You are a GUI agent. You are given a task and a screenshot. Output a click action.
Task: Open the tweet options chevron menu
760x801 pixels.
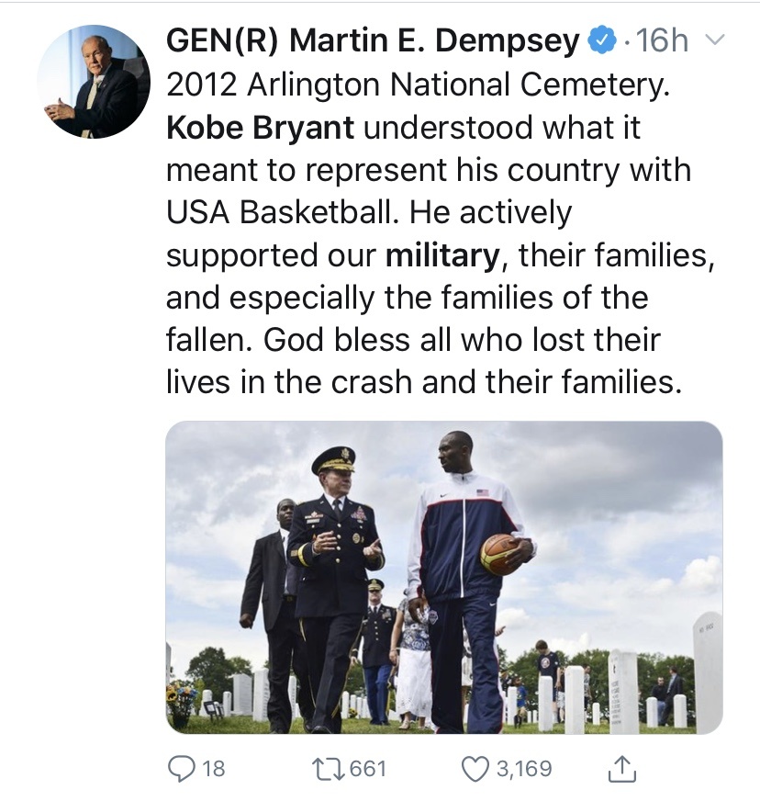click(x=713, y=40)
